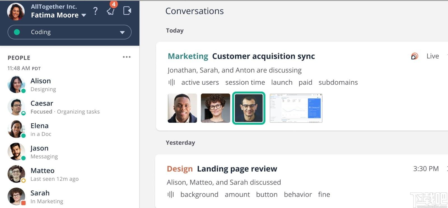Click audio waveform icon beside background keyword
Viewport: 448px width, 208px height.
click(171, 195)
